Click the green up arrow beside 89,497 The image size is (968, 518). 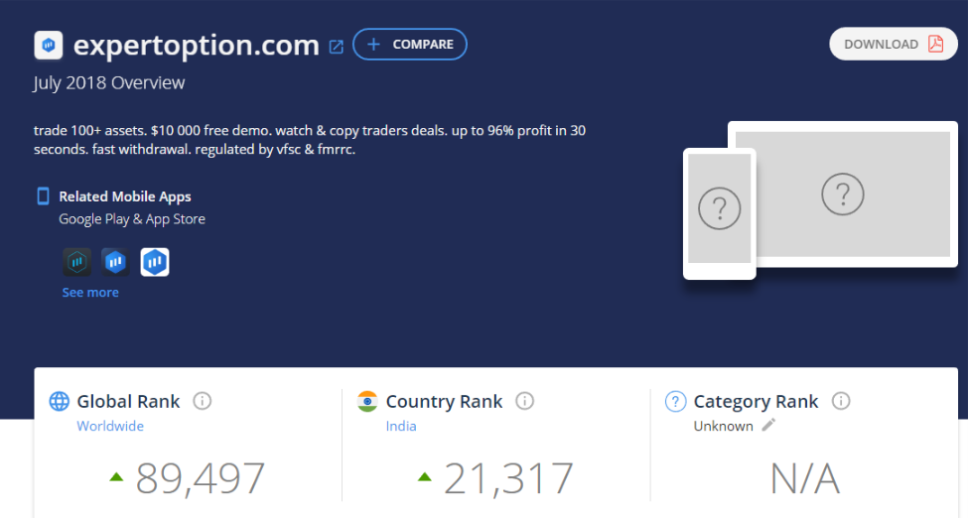tap(116, 476)
